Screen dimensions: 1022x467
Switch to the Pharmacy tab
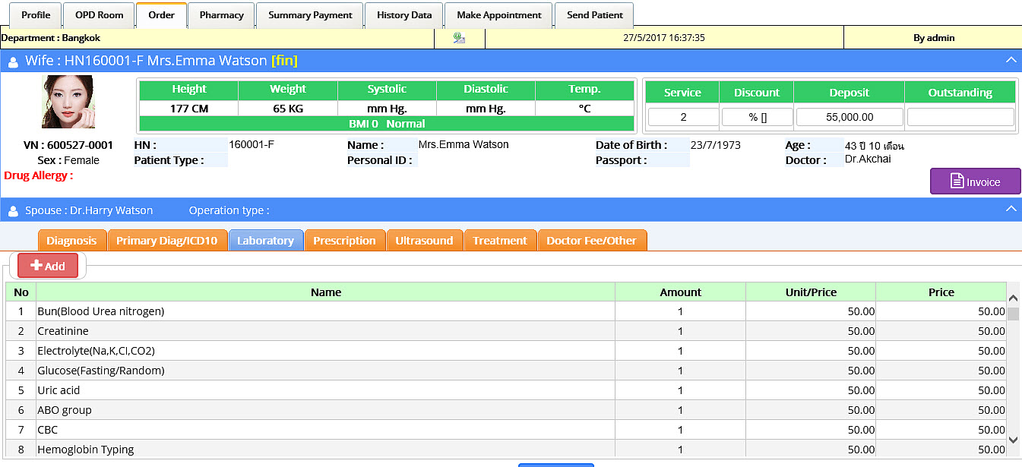click(221, 15)
